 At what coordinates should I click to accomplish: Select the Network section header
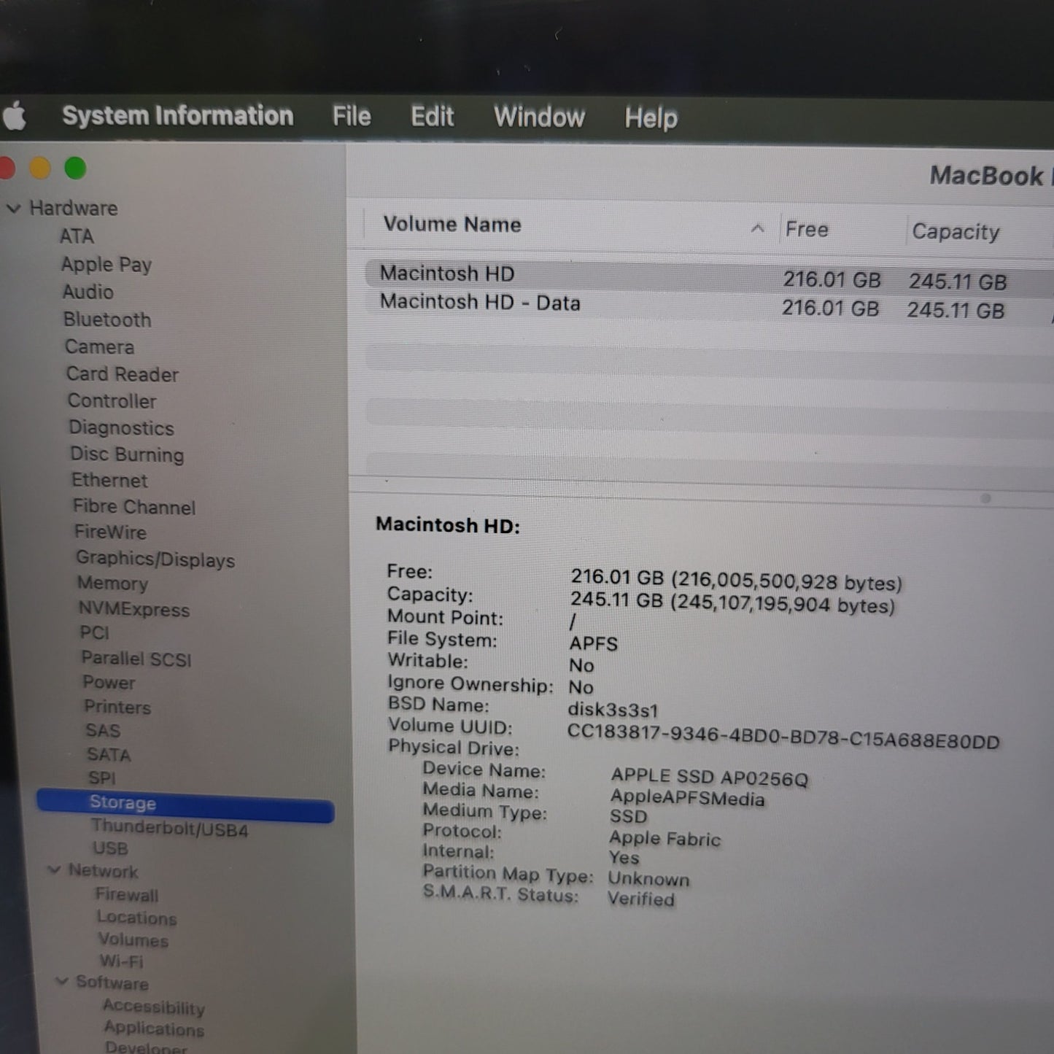pos(103,870)
